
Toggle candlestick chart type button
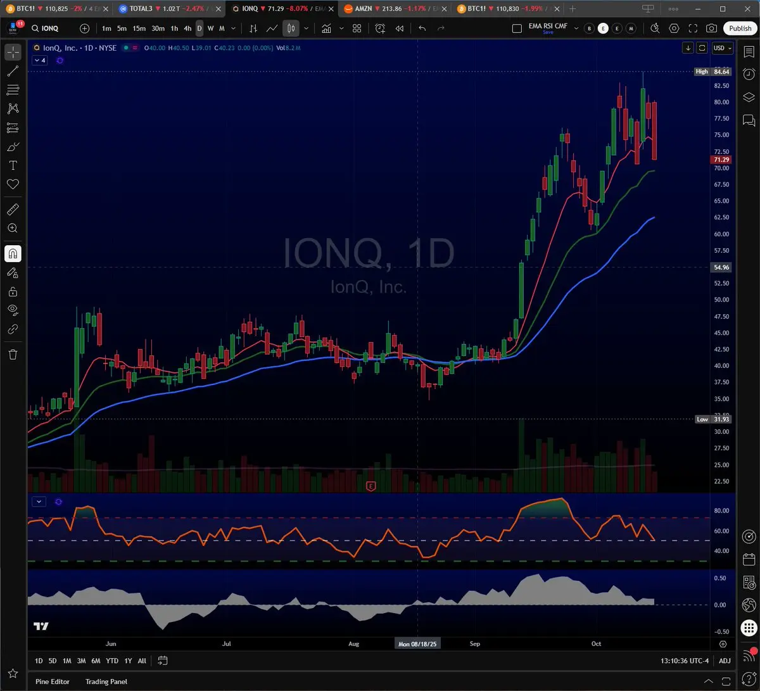click(291, 29)
